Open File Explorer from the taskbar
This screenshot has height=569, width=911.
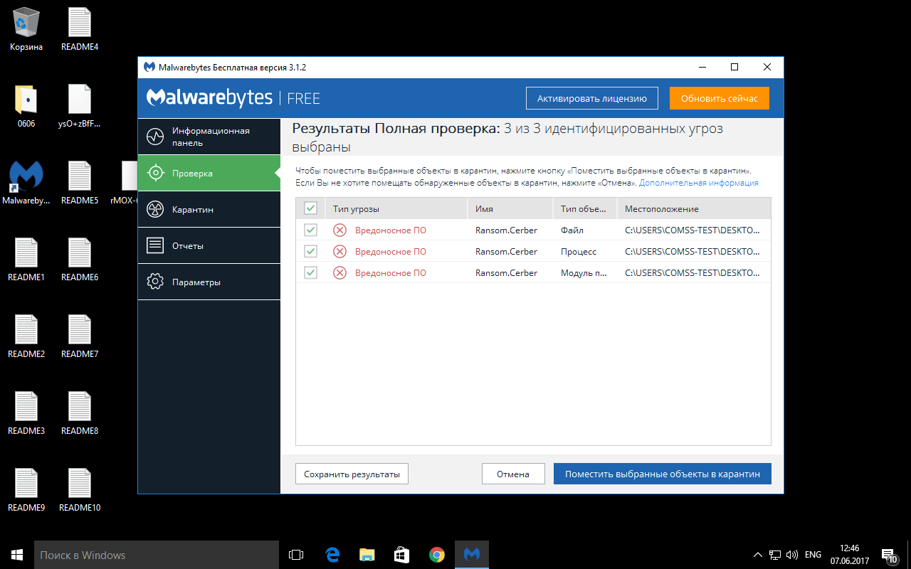pyautogui.click(x=367, y=555)
